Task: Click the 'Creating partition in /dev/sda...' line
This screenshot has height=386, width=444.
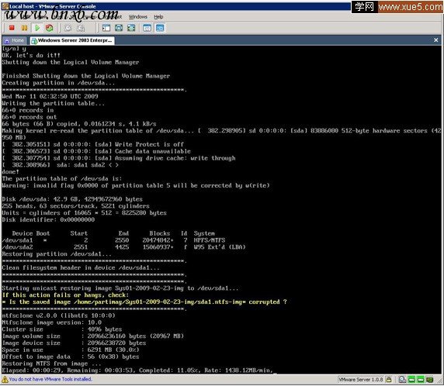Action: click(58, 83)
